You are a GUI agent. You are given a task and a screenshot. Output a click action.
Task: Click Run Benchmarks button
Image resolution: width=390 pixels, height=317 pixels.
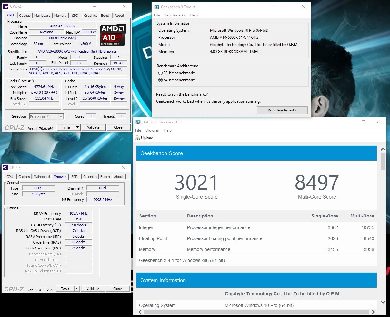[282, 110]
